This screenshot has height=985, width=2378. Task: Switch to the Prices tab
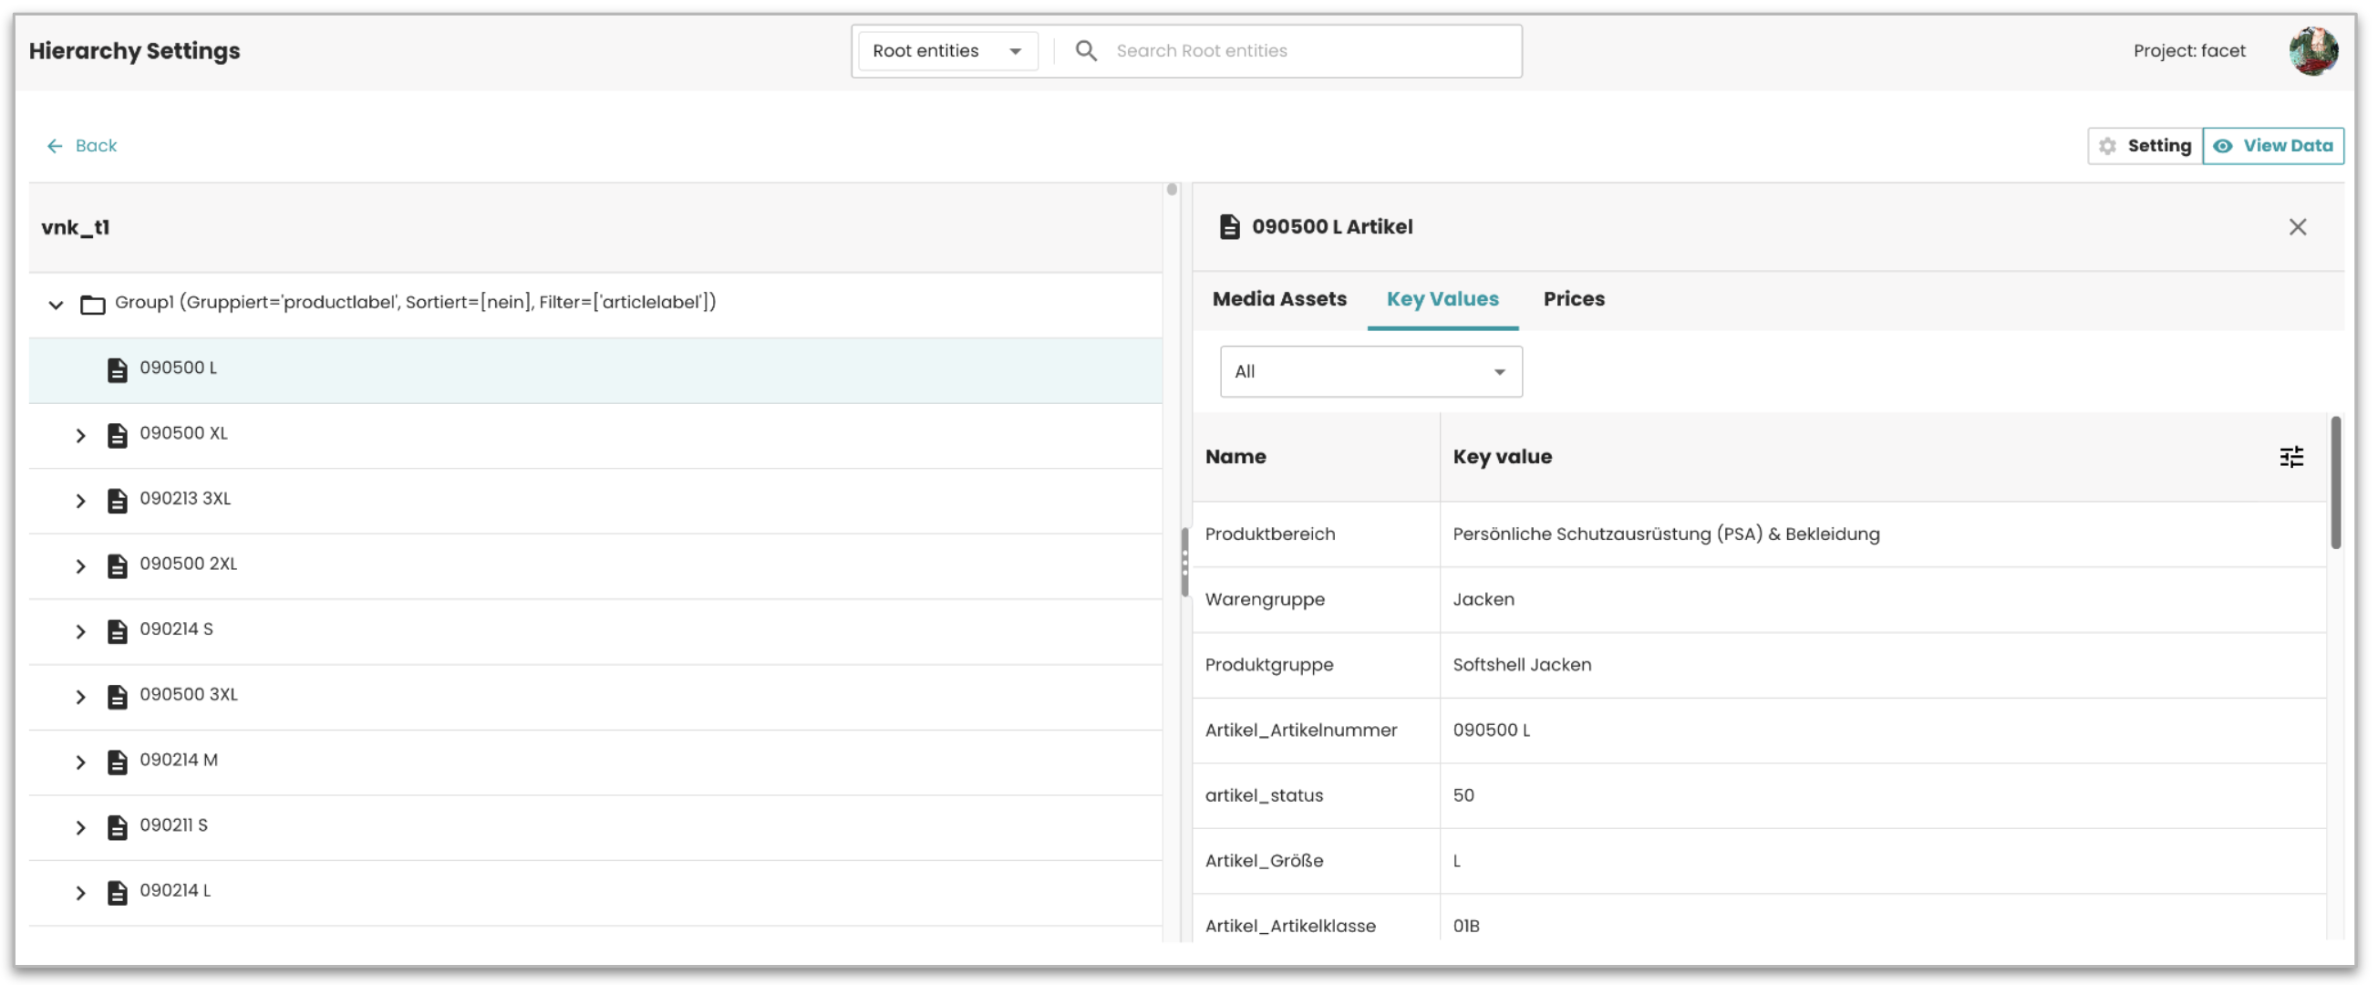(1573, 299)
